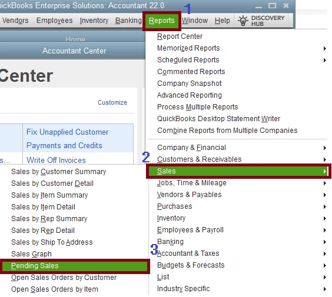
Task: Expand the Inventory reports submenu arrow
Action: click(x=324, y=218)
